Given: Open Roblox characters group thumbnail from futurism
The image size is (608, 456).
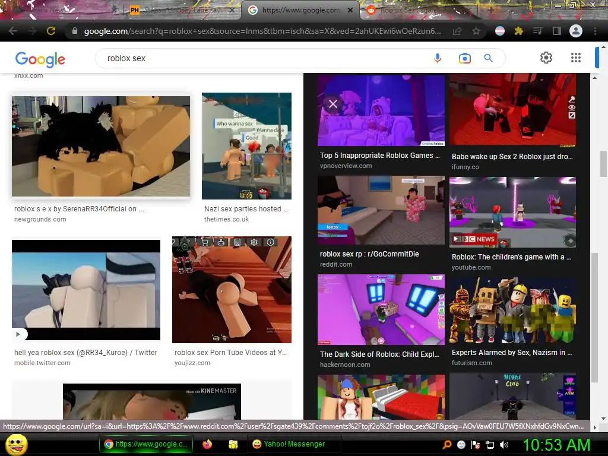Looking at the screenshot, I should [x=512, y=310].
